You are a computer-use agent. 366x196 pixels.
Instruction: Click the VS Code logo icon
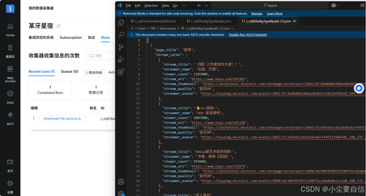pyautogui.click(x=119, y=5)
